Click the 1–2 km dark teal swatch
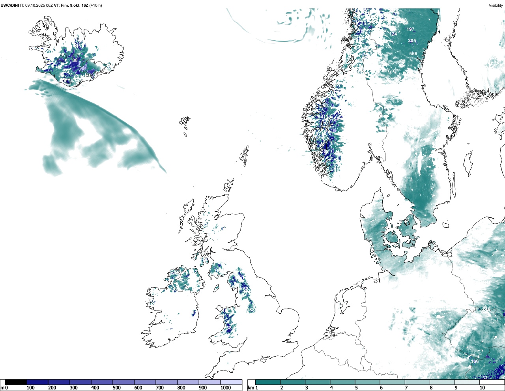The image size is (505, 391). [268, 382]
